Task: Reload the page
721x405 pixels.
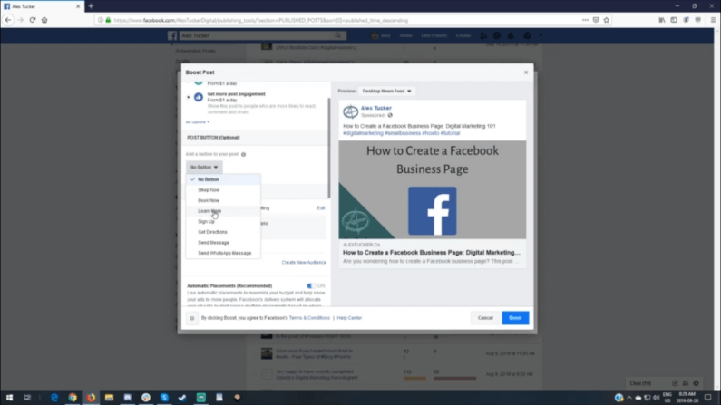Action: coord(32,20)
